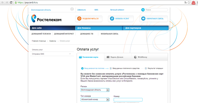Click the Яндекс.Деньги wallet icon

coord(108,57)
